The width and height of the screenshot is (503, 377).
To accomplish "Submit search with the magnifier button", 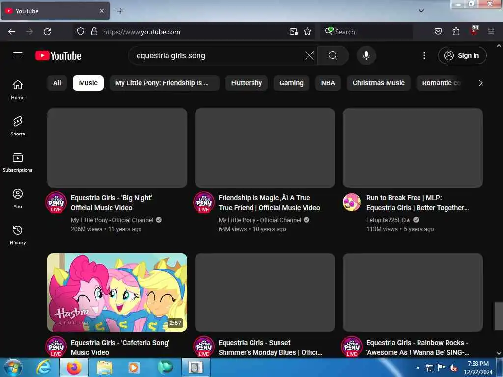I will tap(333, 56).
